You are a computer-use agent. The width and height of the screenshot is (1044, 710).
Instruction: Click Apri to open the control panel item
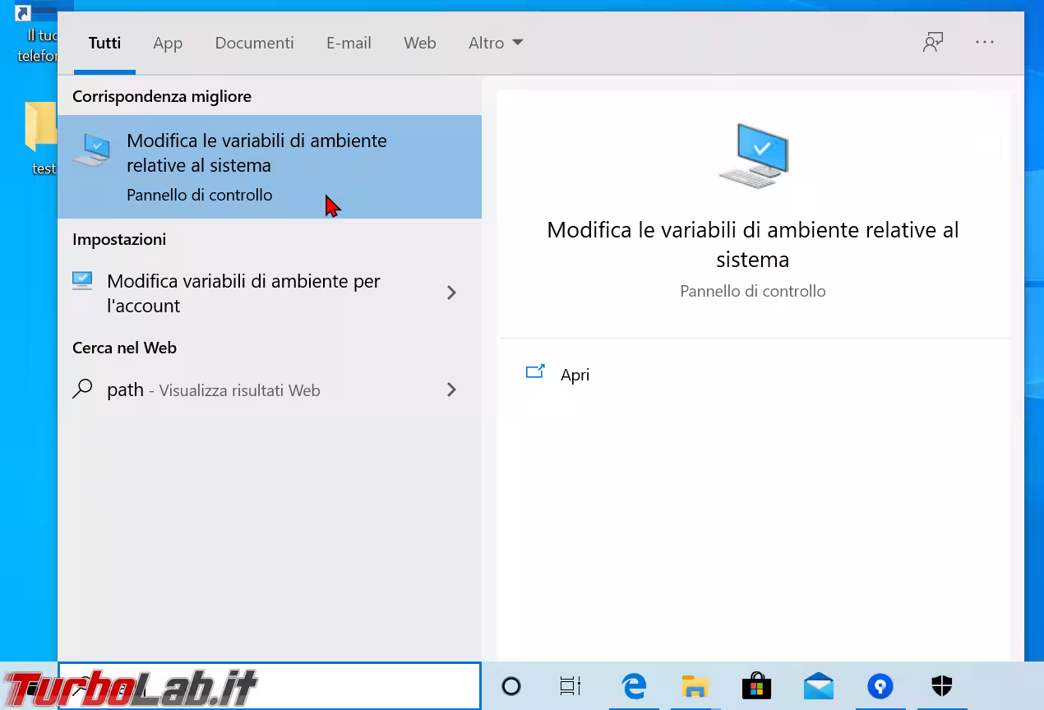575,375
